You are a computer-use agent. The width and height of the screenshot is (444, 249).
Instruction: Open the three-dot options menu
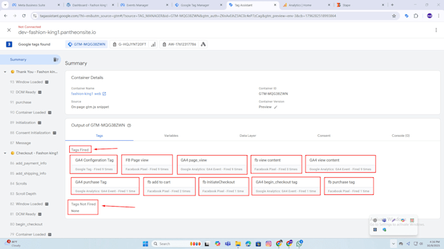coord(436,30)
